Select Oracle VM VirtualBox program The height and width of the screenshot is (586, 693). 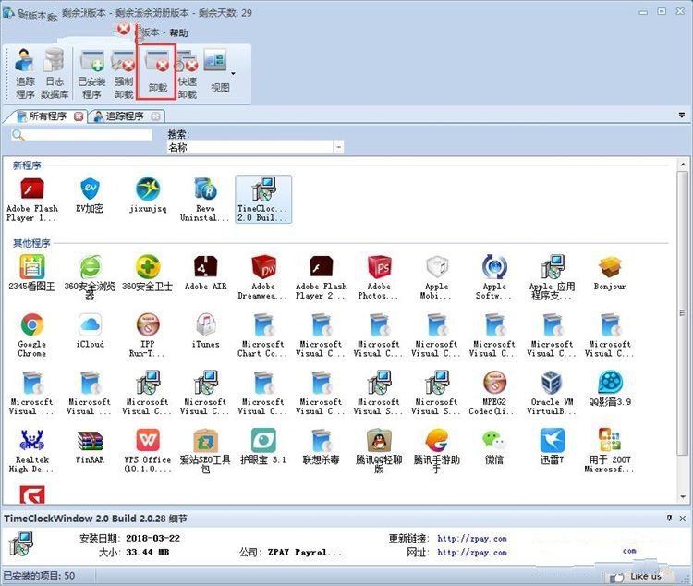[x=552, y=393]
